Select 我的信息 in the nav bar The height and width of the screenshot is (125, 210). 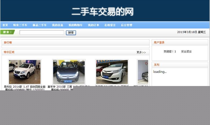(x=57, y=25)
